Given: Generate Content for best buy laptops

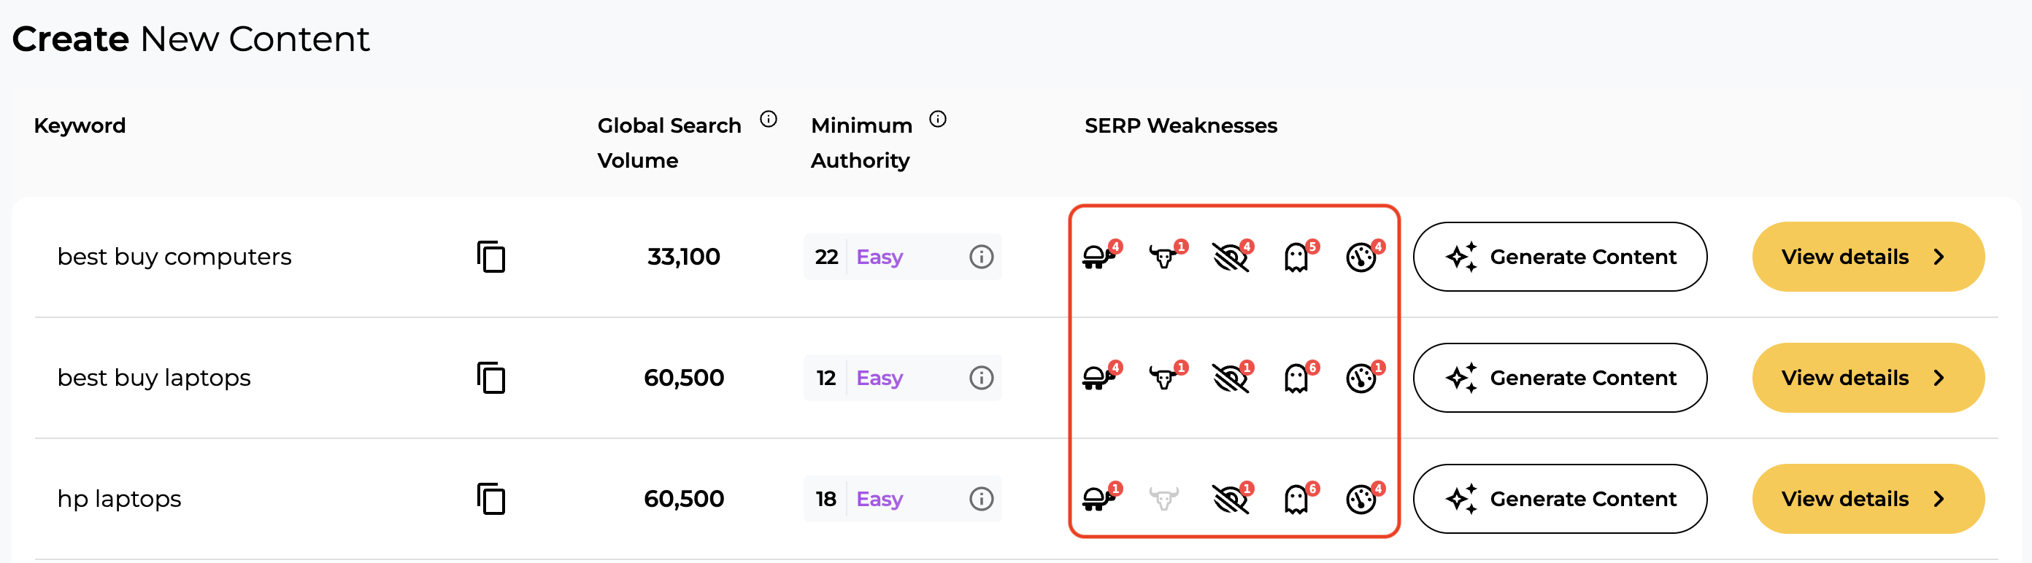Looking at the screenshot, I should click(1560, 378).
